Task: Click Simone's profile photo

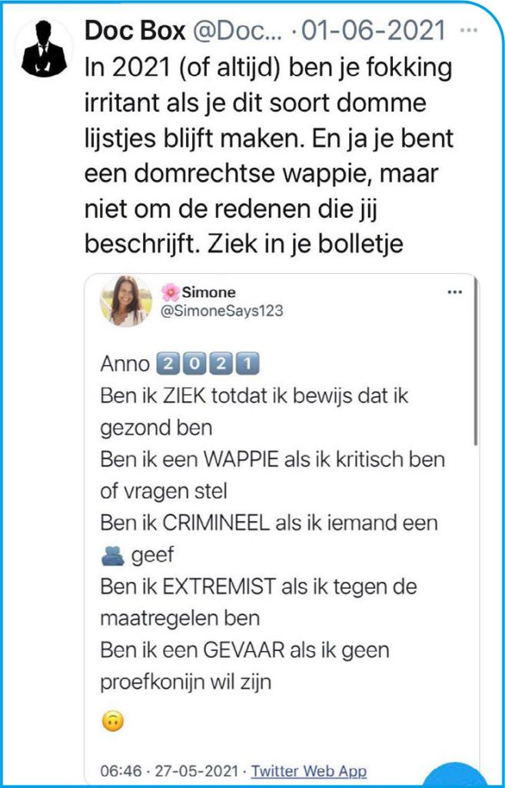Action: (x=125, y=301)
